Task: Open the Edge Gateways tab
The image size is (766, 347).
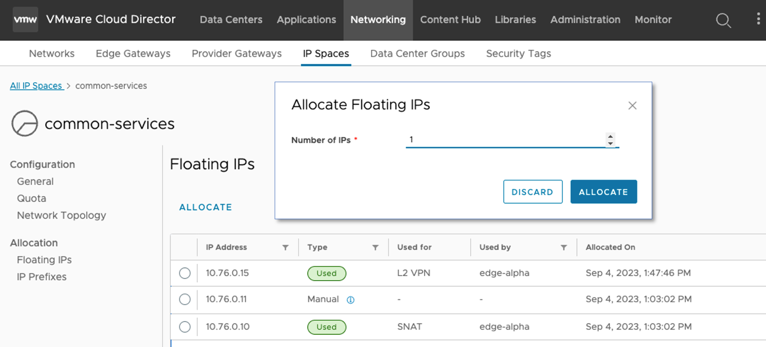Action: 133,54
